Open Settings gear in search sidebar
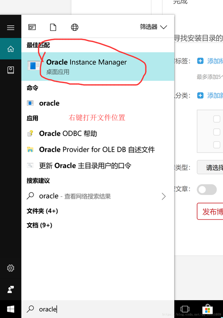Viewport: 223px width, 318px height. pos(11,268)
